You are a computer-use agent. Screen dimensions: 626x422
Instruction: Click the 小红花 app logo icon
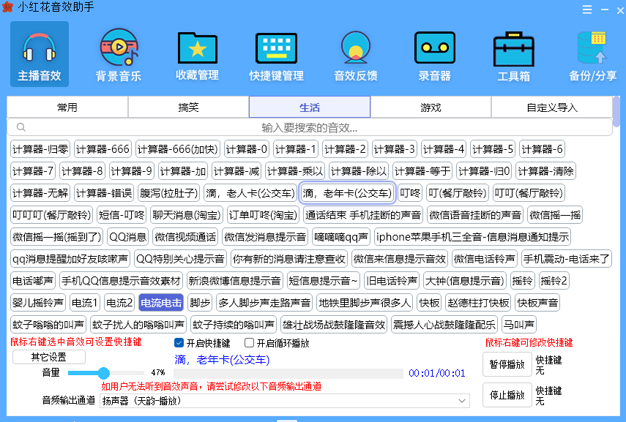point(7,7)
